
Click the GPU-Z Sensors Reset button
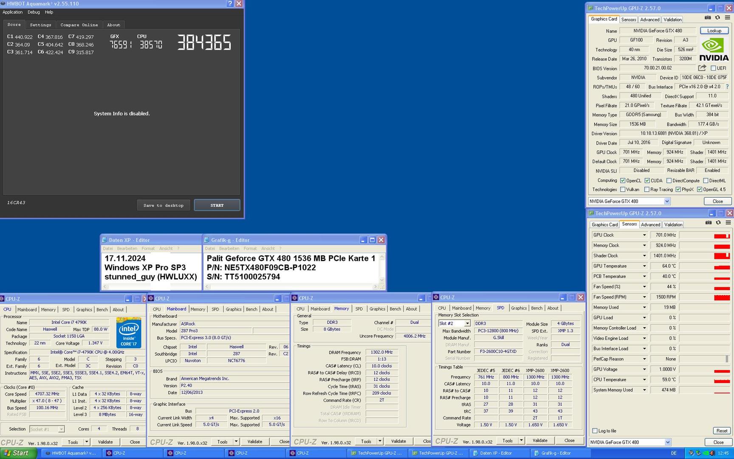(722, 431)
